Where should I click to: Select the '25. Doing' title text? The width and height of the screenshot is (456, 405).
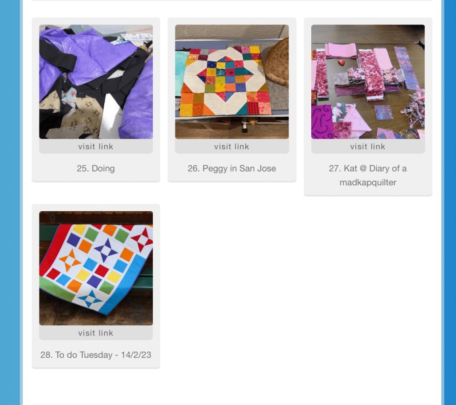[x=96, y=168]
